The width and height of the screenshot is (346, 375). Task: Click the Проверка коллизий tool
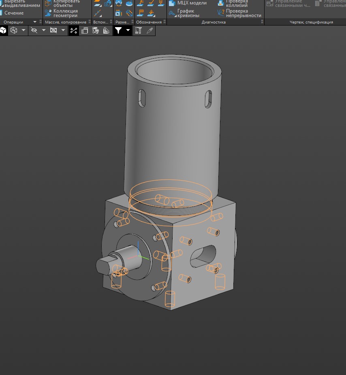pos(237,3)
